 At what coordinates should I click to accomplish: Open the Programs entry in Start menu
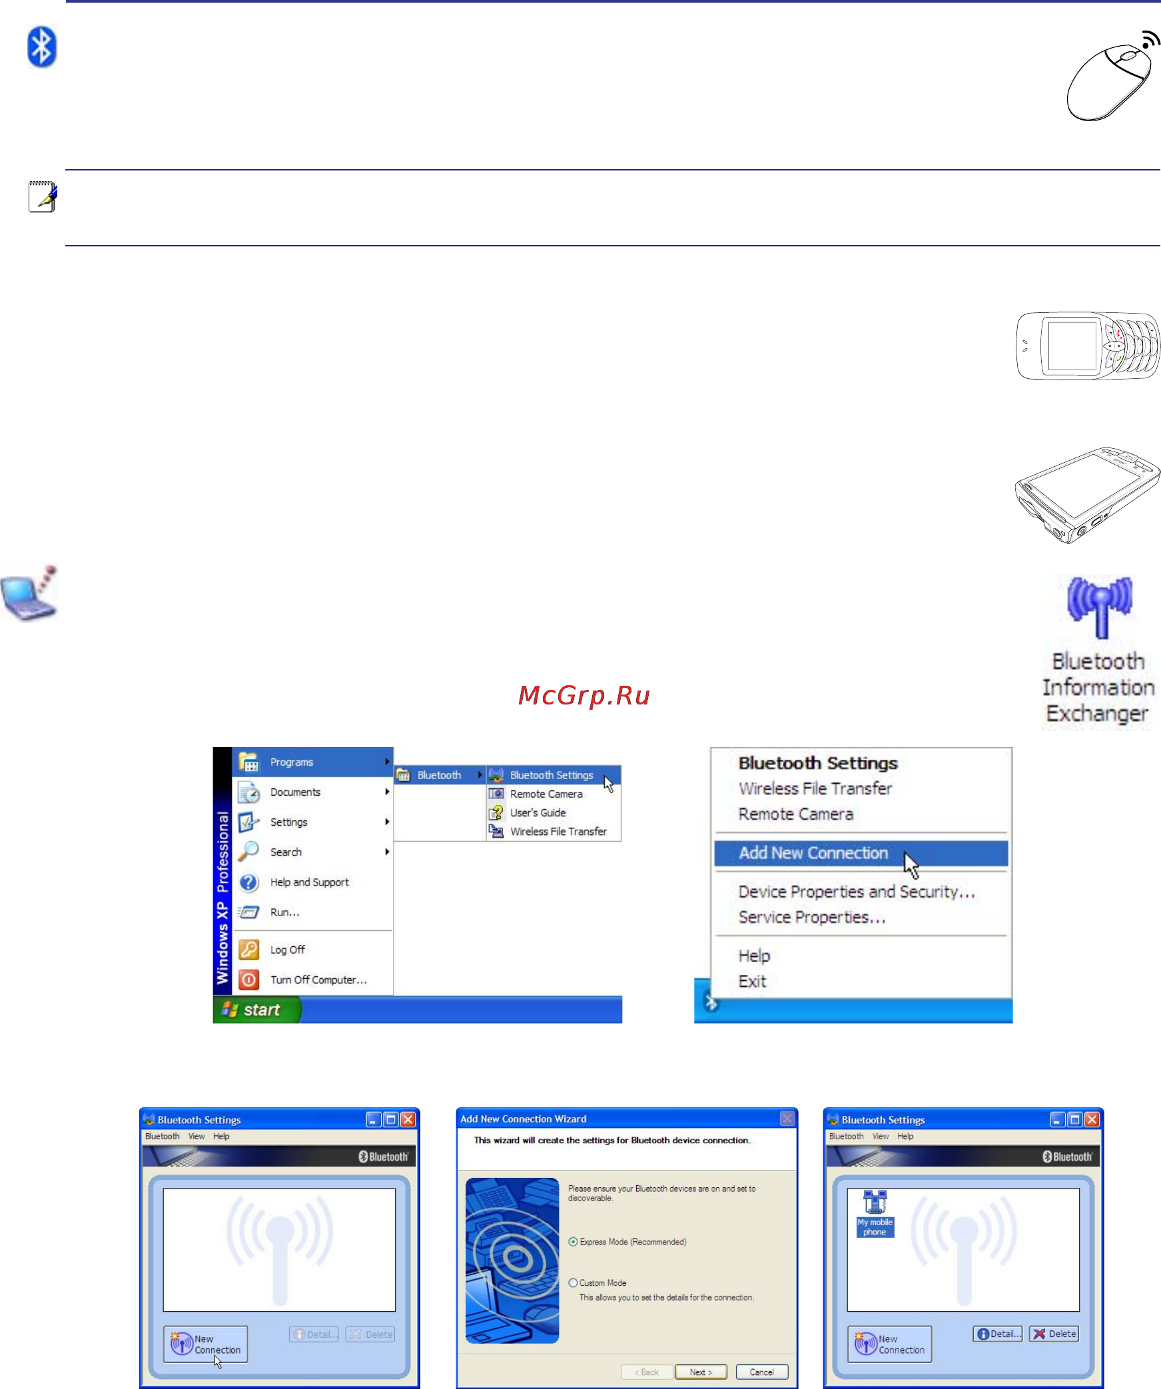pyautogui.click(x=313, y=762)
